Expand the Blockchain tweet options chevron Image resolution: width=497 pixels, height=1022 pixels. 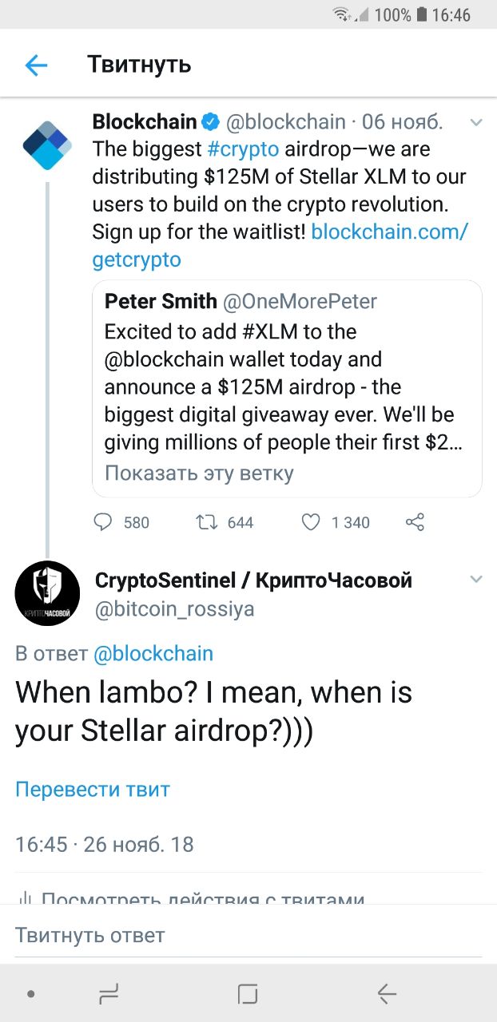[x=476, y=123]
